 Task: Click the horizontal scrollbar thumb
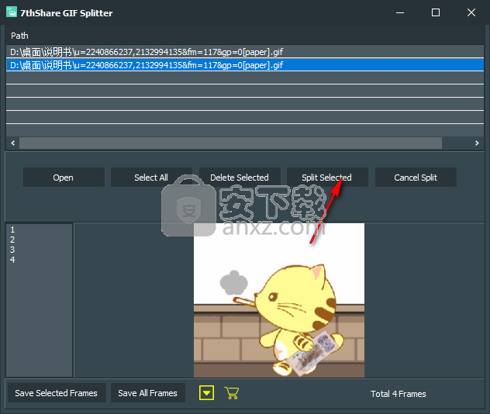pyautogui.click(x=230, y=143)
